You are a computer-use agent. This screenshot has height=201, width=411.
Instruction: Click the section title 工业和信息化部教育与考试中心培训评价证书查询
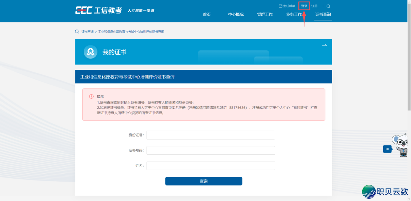[127, 77]
